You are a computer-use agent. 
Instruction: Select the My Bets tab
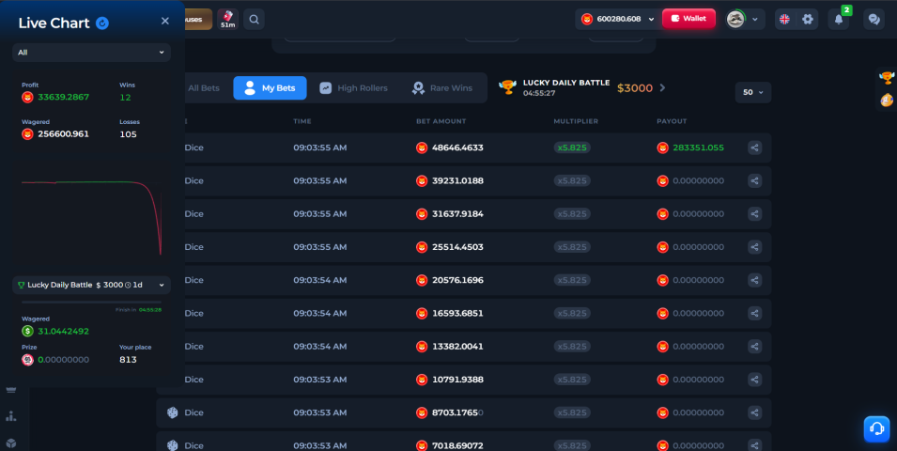point(270,88)
